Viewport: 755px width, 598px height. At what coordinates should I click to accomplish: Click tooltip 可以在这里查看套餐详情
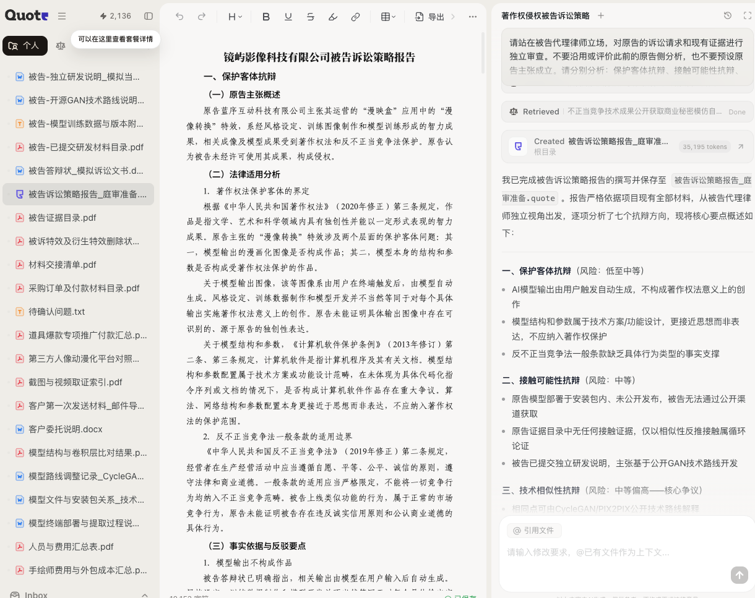point(116,39)
